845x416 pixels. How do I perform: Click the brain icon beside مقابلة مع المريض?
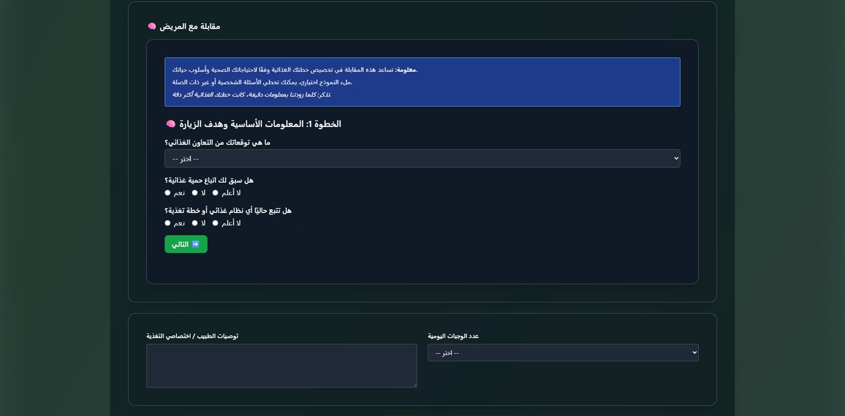point(152,26)
